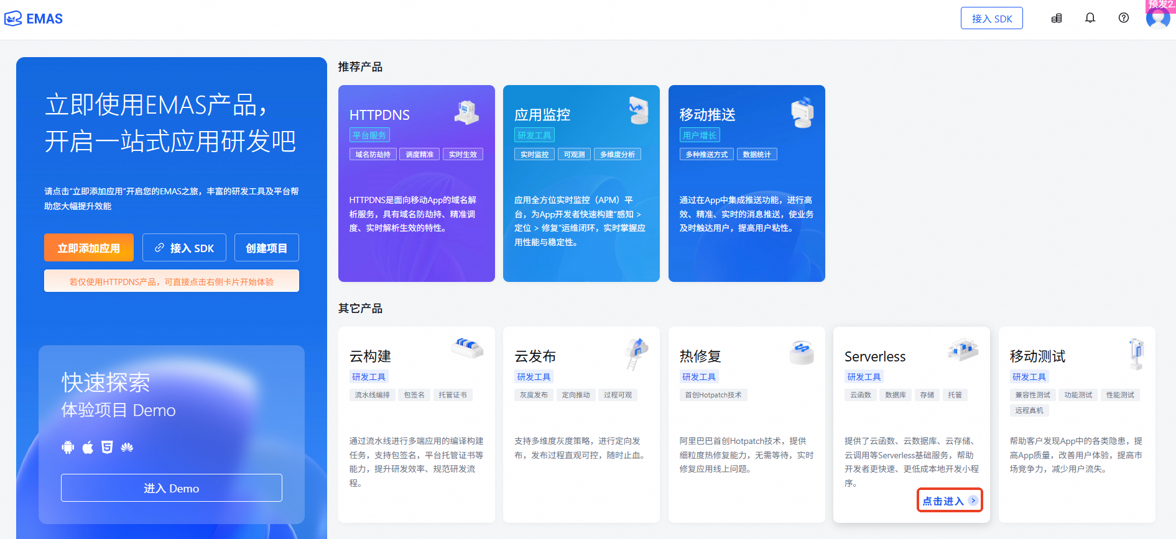
Task: Click the 接入 SDK button in header
Action: [992, 19]
